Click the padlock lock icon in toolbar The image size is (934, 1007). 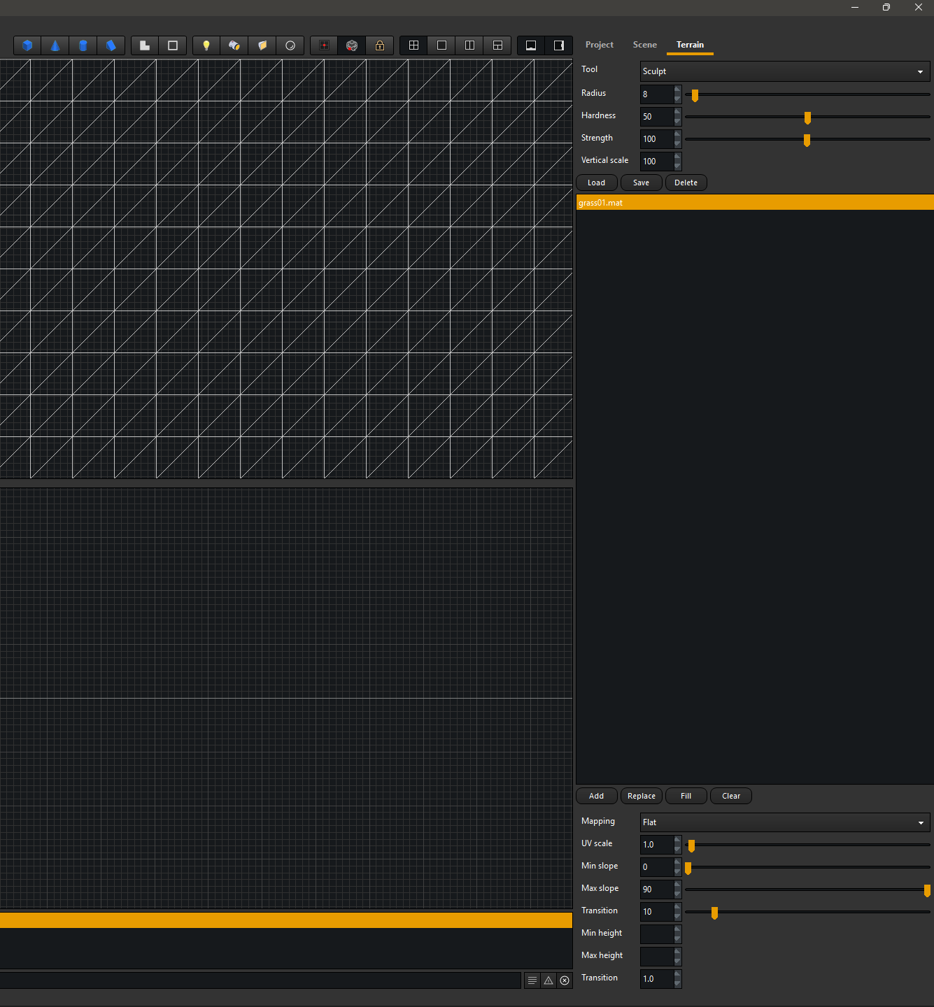(x=380, y=45)
